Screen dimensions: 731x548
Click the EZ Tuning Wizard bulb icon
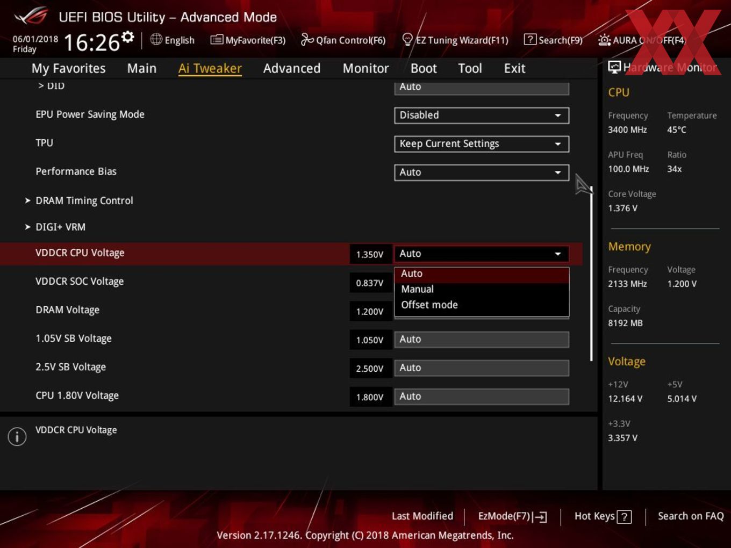click(407, 39)
